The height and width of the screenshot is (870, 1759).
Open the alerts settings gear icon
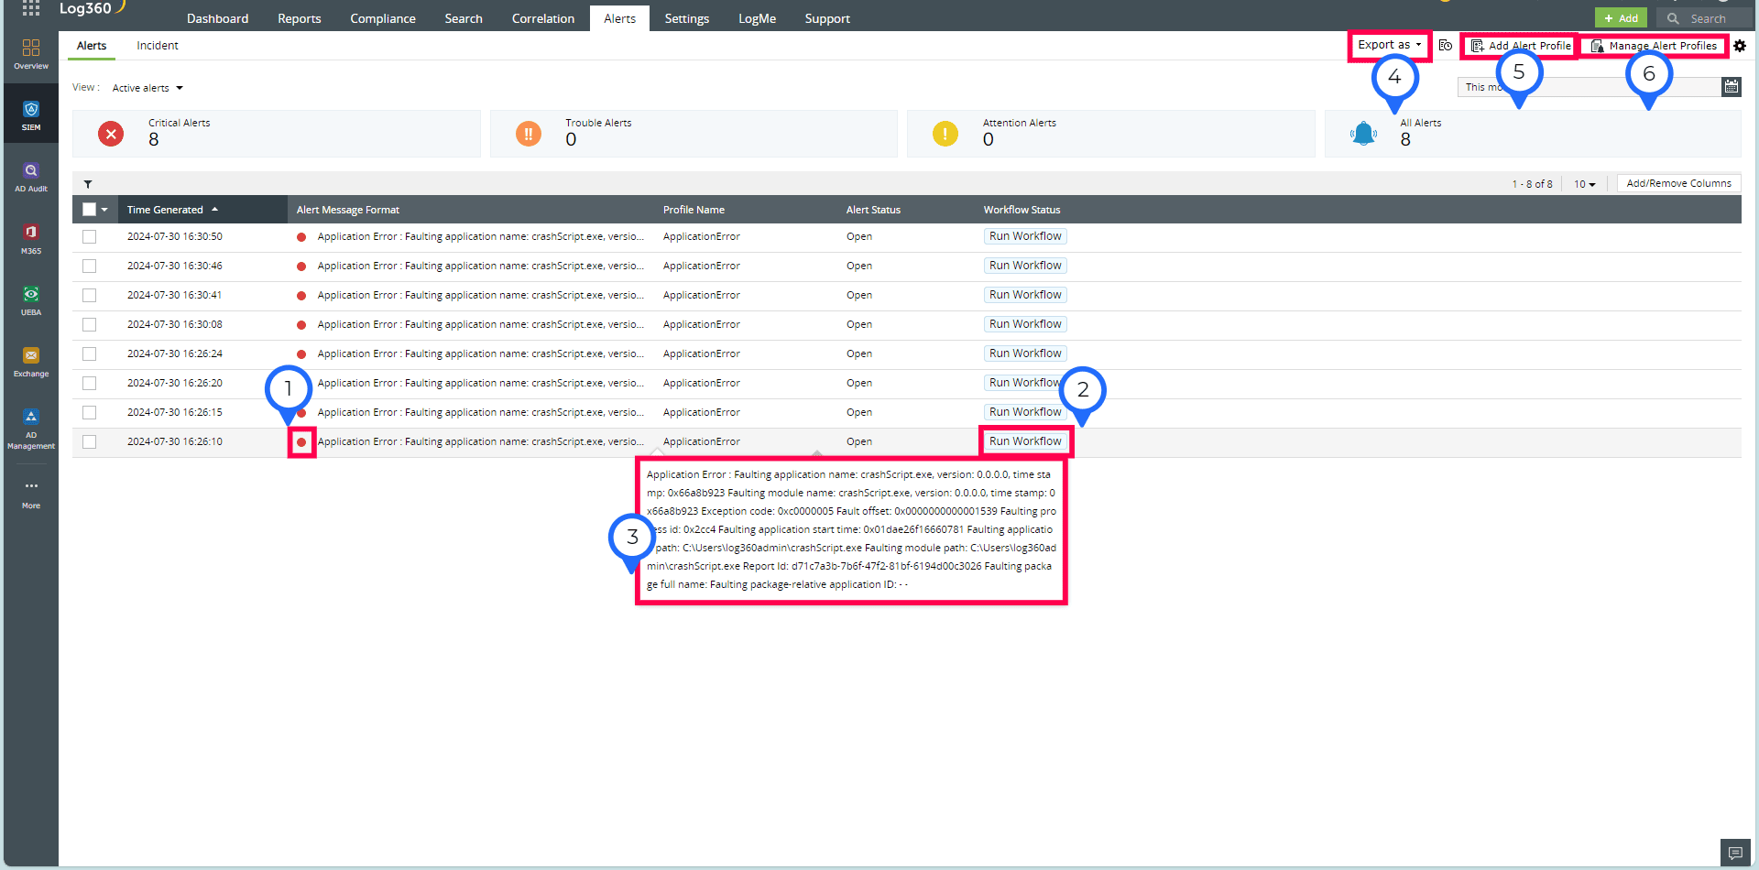click(x=1739, y=45)
